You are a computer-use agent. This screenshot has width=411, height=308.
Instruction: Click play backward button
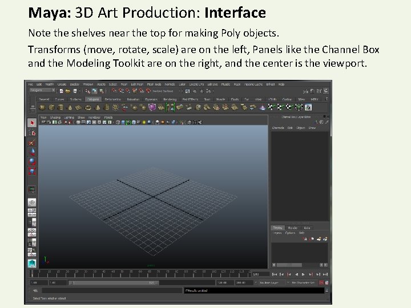(x=296, y=274)
